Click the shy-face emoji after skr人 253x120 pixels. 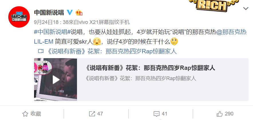click(97, 42)
